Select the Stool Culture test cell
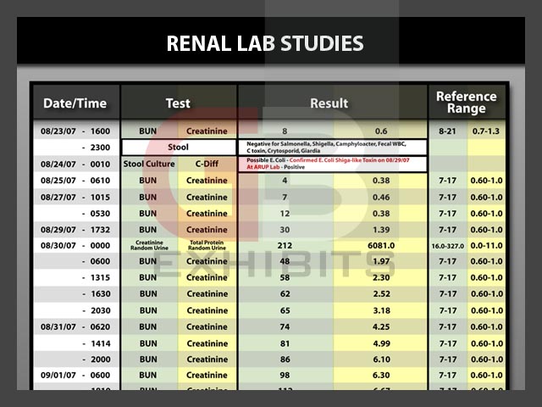Screen dimensions: 542x407 tap(148, 164)
